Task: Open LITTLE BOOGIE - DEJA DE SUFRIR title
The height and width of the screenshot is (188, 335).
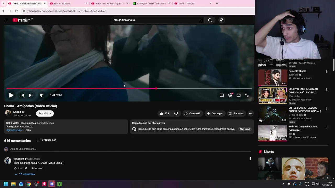Action: tap(305, 109)
